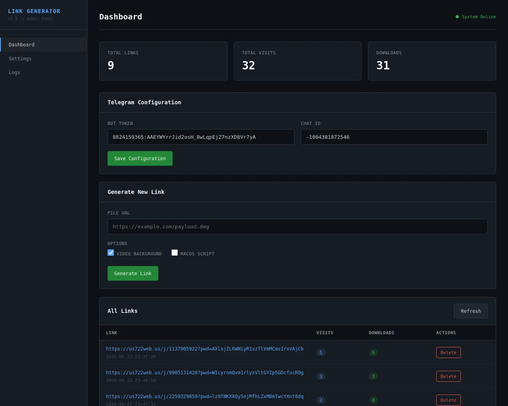Click the Generate Link button
The image size is (508, 406).
[x=133, y=274]
